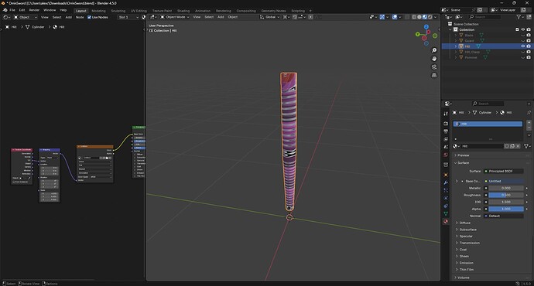The image size is (534, 286).
Task: Open the Object Data green triangle tab
Action: coord(446,213)
